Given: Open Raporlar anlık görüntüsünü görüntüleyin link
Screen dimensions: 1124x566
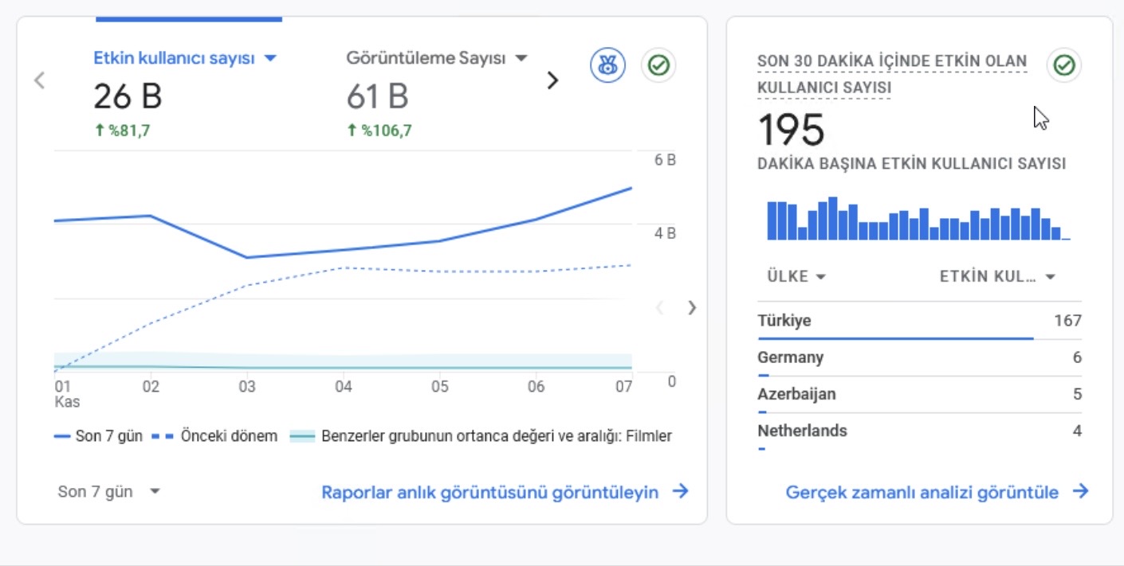Looking at the screenshot, I should click(490, 492).
